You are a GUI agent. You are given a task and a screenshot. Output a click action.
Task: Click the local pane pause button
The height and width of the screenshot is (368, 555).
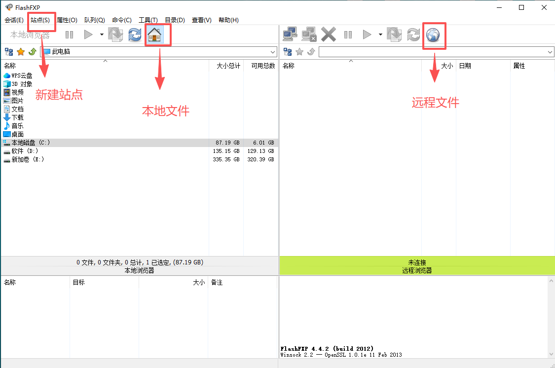click(x=70, y=35)
